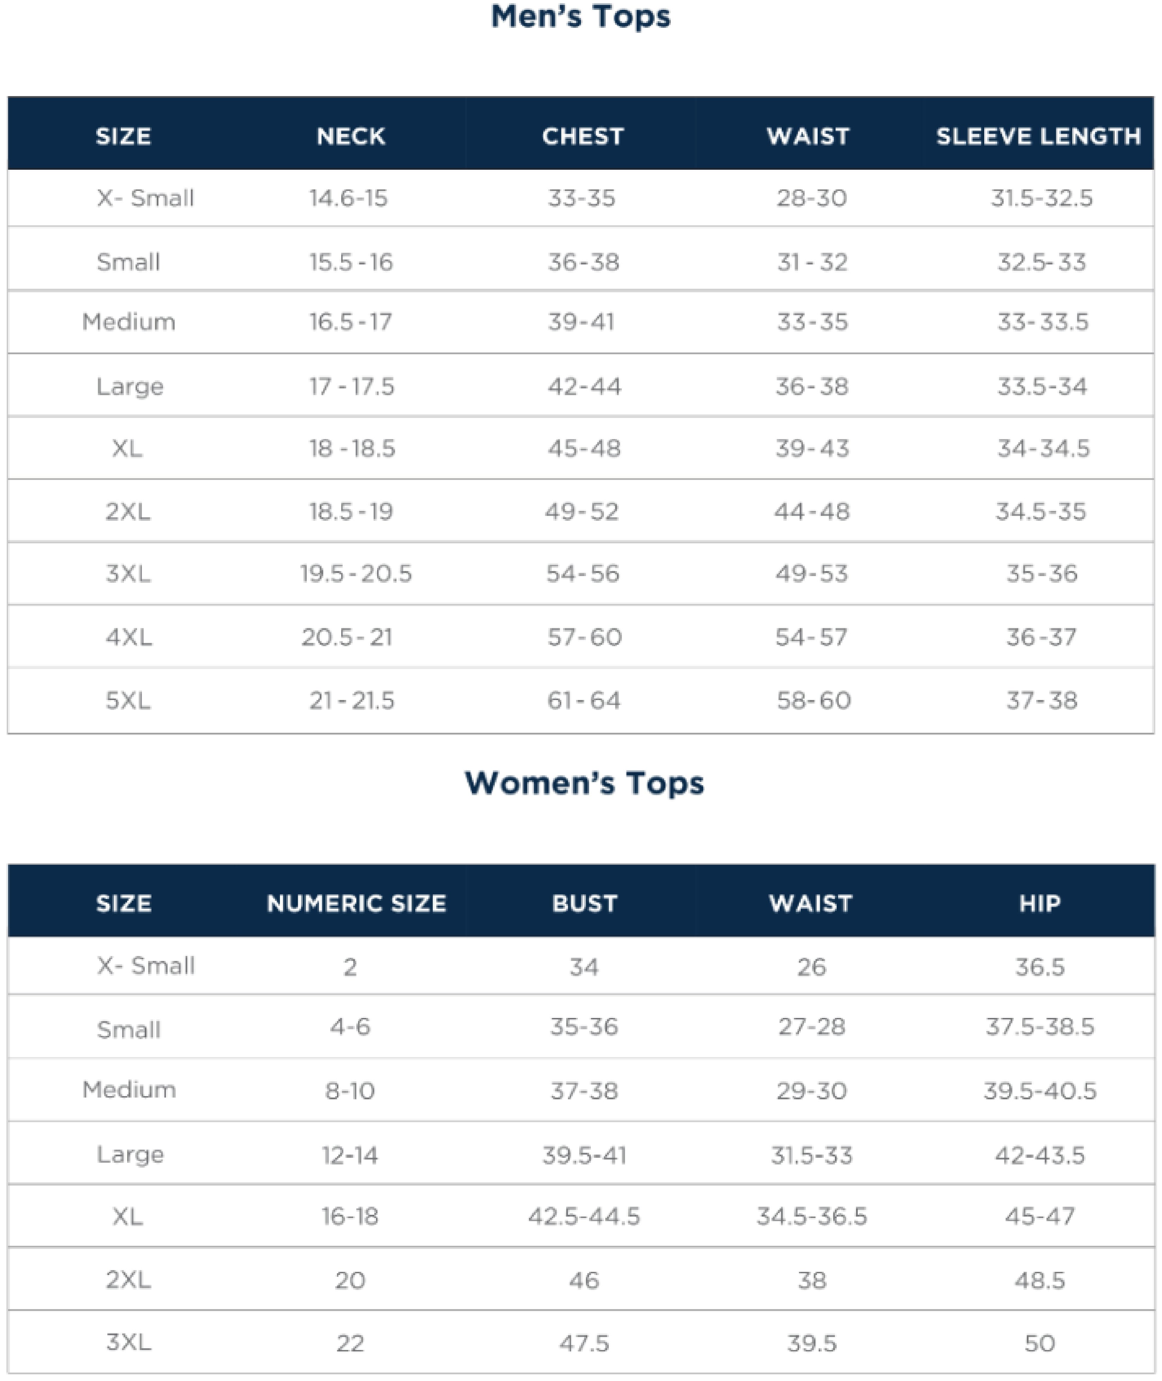Click the Men's Tops heading
The height and width of the screenshot is (1381, 1162).
(x=580, y=17)
